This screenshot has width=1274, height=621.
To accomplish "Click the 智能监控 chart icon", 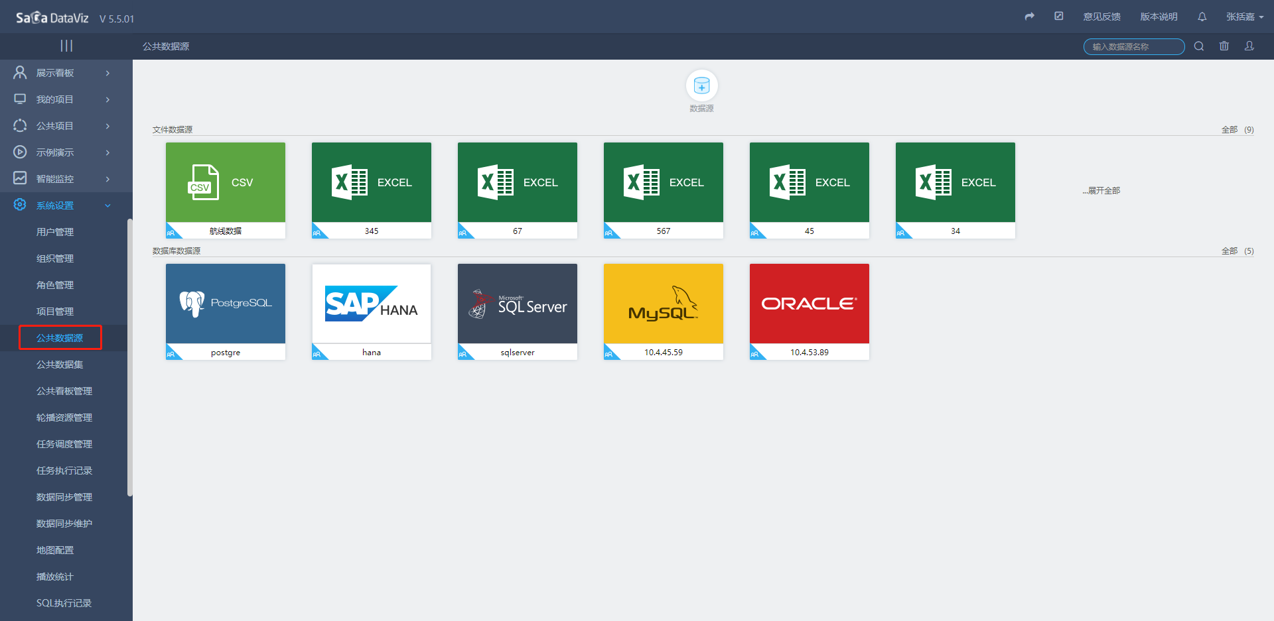I will pyautogui.click(x=21, y=178).
